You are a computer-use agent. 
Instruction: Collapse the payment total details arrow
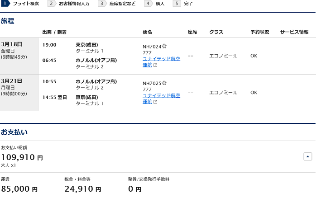(x=307, y=156)
